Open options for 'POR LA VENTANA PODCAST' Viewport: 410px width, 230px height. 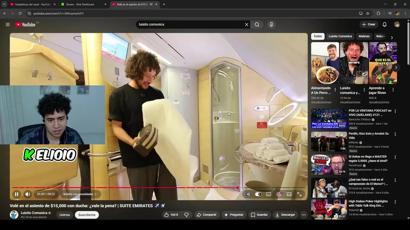tap(395, 111)
